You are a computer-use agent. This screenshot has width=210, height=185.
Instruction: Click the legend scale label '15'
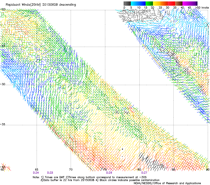pyautogui.click(x=146, y=8)
